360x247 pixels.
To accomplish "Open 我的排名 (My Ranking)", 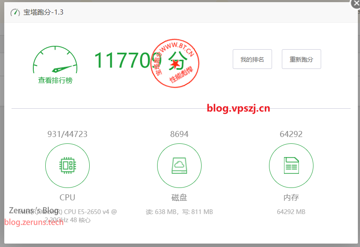I will coord(252,60).
